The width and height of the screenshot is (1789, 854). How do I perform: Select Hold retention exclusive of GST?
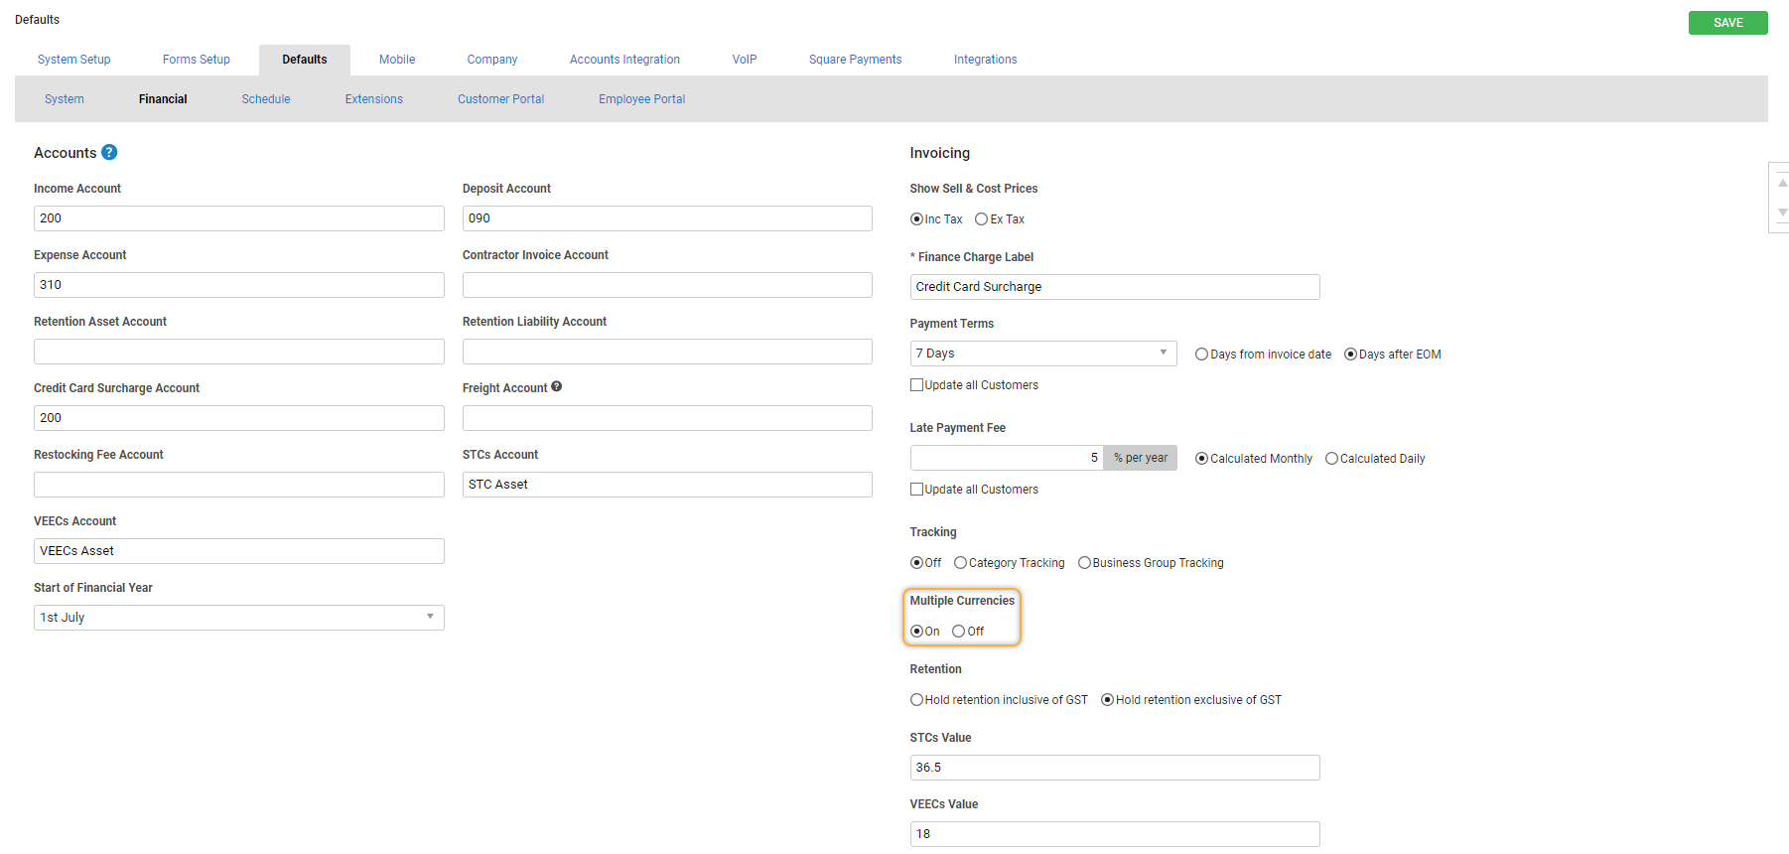pyautogui.click(x=1107, y=700)
